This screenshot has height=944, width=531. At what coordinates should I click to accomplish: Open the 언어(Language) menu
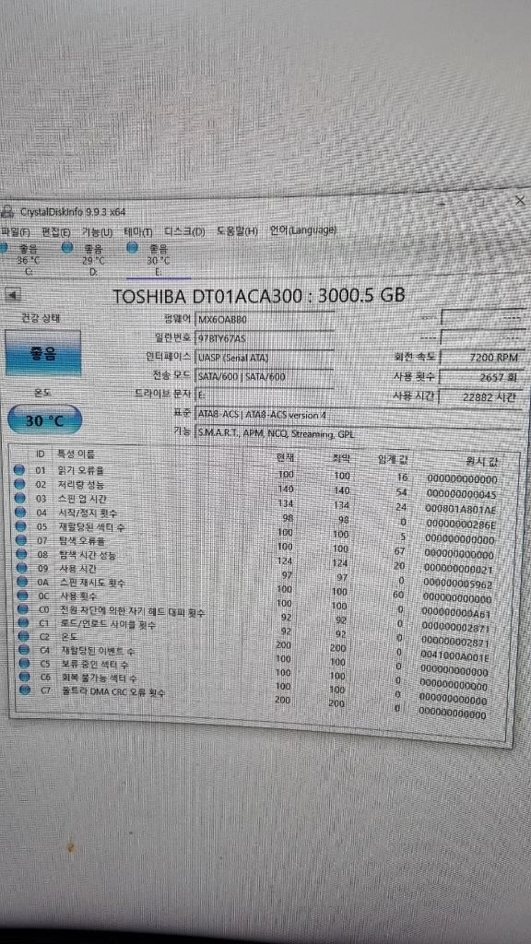[x=302, y=230]
